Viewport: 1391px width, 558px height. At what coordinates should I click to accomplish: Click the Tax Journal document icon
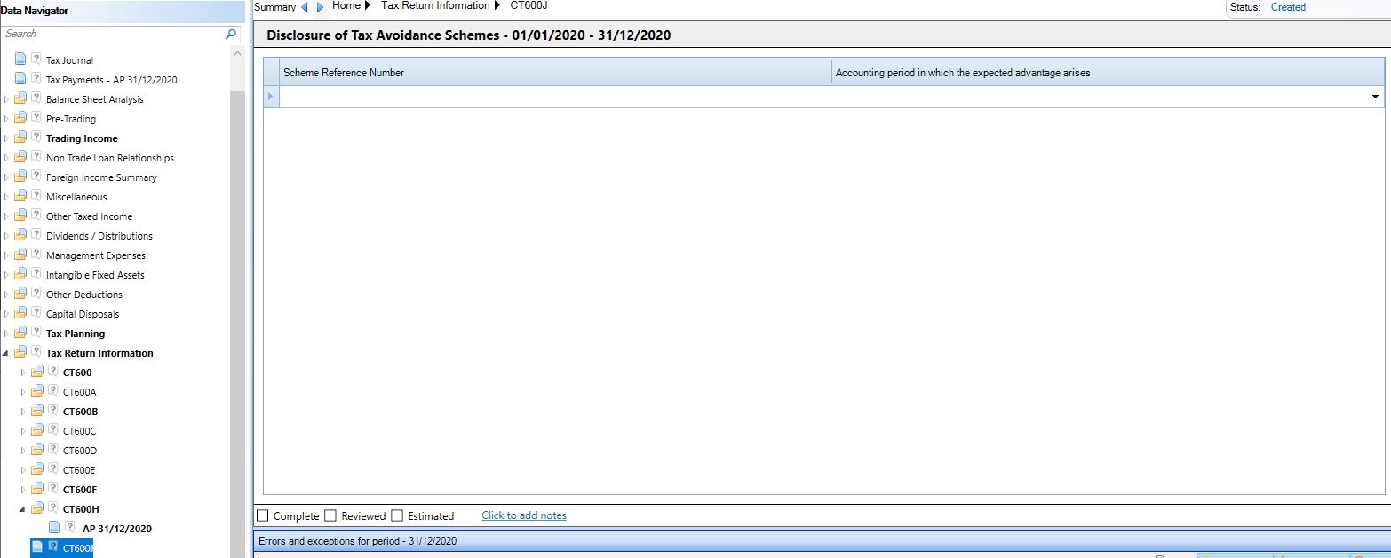point(20,60)
